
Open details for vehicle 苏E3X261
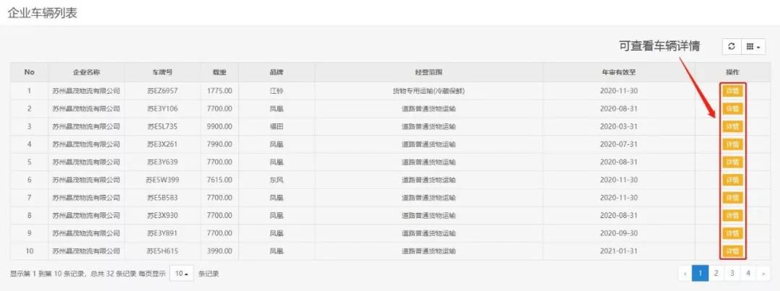[x=732, y=144]
